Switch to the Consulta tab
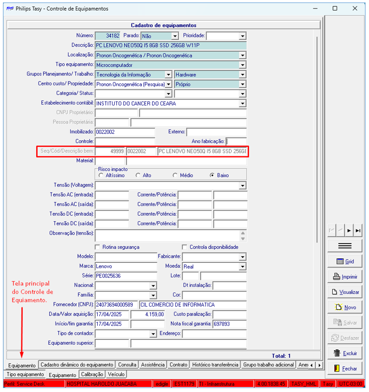 point(127,365)
